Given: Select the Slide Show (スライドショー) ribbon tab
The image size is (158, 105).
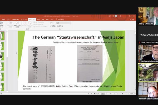Looking at the screenshot, I should 32,19.
